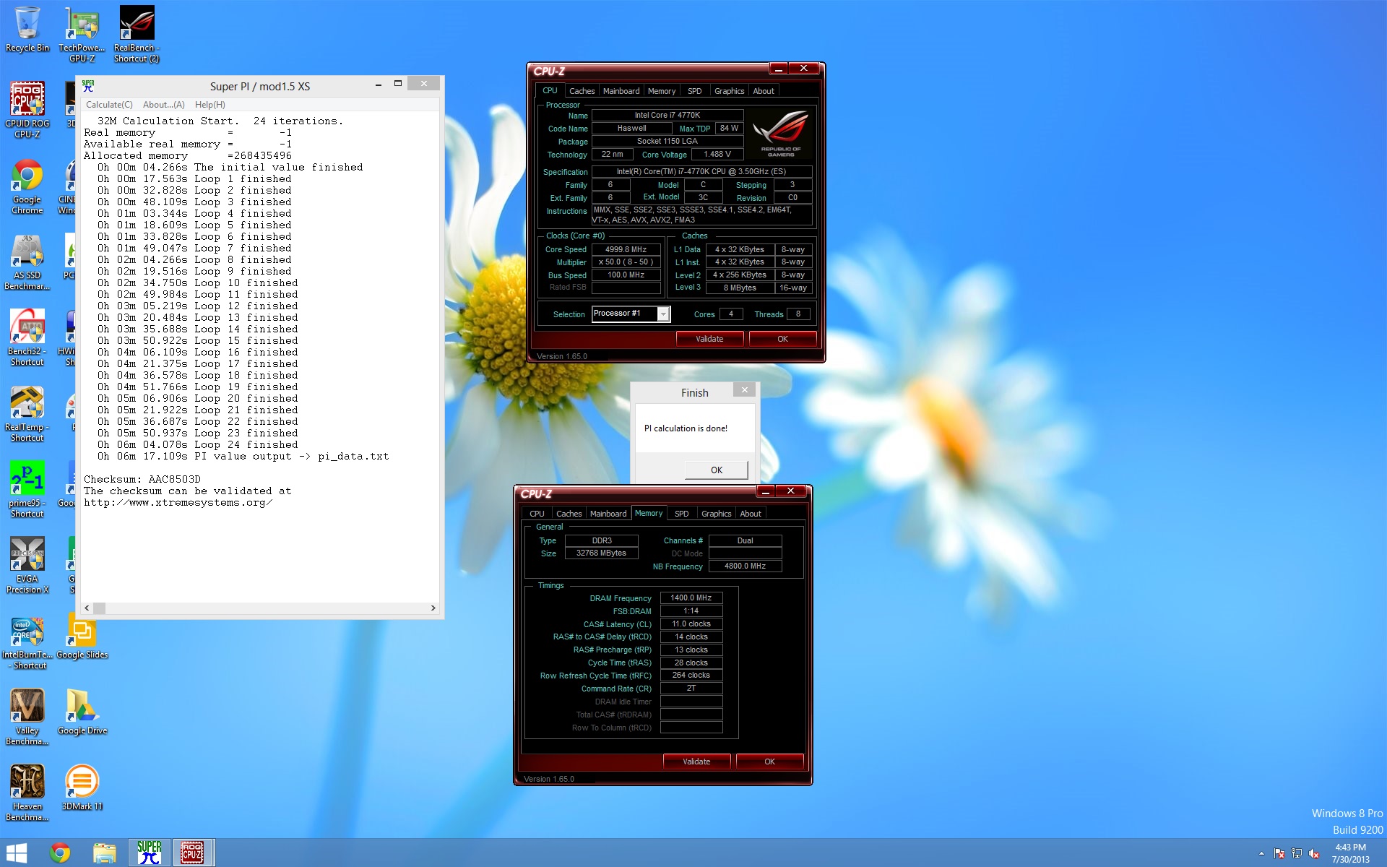Image resolution: width=1387 pixels, height=867 pixels.
Task: Open Chrome from the taskbar
Action: click(x=60, y=853)
